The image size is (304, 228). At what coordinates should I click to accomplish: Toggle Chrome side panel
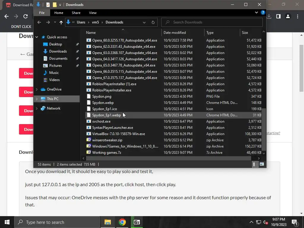click(x=278, y=17)
